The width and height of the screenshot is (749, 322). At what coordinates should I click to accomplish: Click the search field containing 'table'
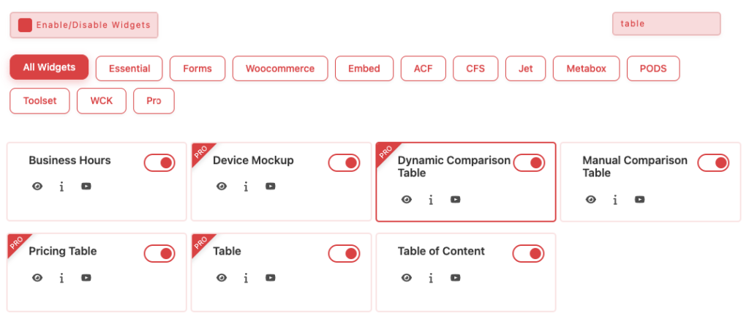666,23
